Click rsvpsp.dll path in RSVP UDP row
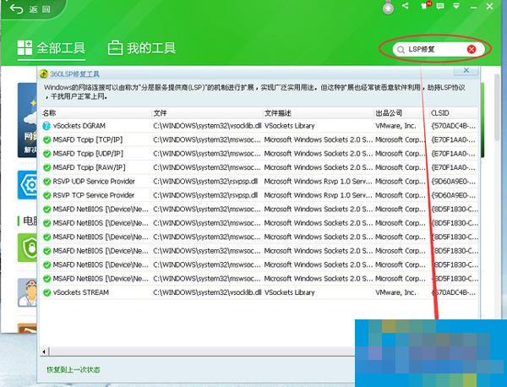 pyautogui.click(x=205, y=182)
